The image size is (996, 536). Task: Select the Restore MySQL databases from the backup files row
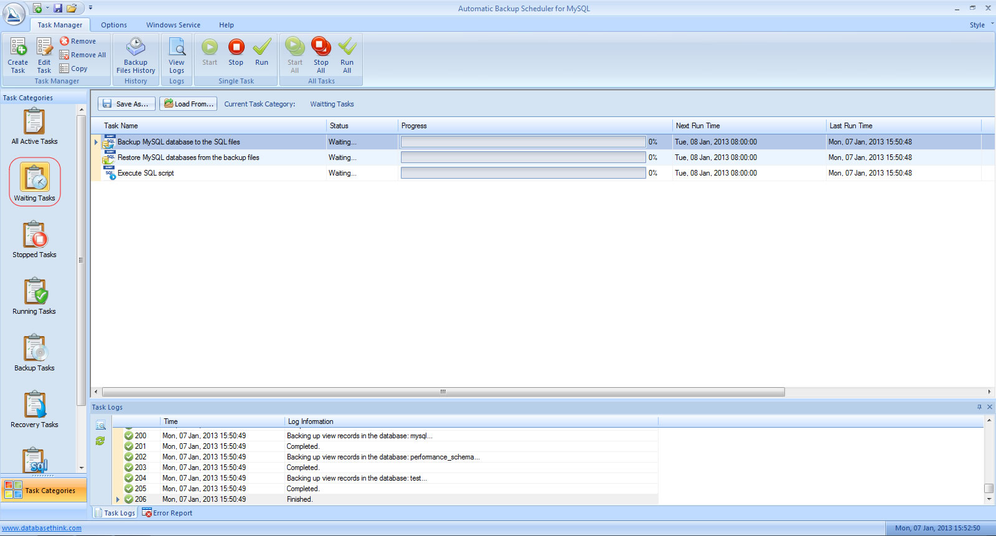[x=543, y=158]
